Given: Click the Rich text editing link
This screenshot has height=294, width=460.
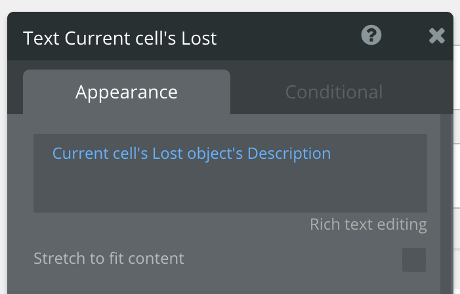Looking at the screenshot, I should [368, 224].
